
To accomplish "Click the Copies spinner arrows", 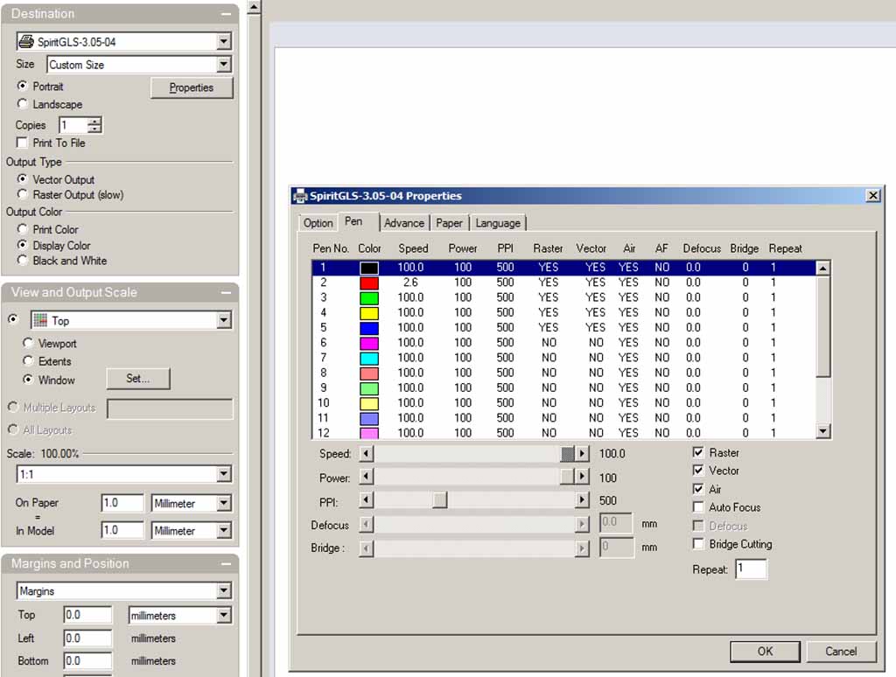I will pyautogui.click(x=94, y=125).
